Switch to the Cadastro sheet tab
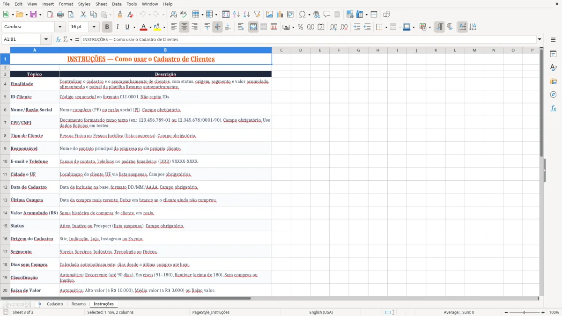This screenshot has width=562, height=316. [x=55, y=304]
